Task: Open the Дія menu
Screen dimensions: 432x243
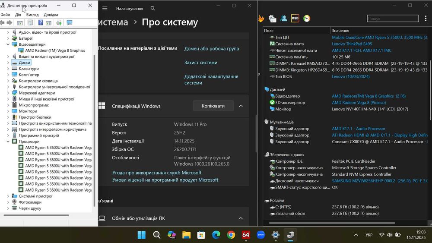Action: click(18, 15)
